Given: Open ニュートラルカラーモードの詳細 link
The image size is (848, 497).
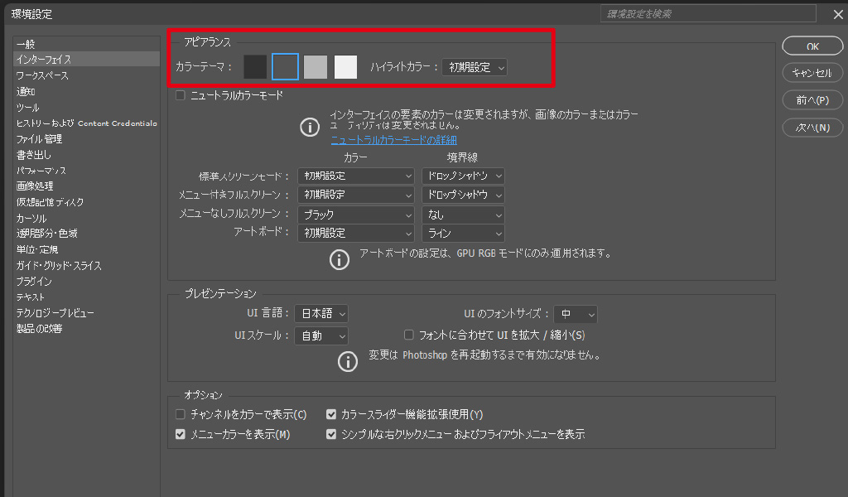Looking at the screenshot, I should (x=393, y=140).
